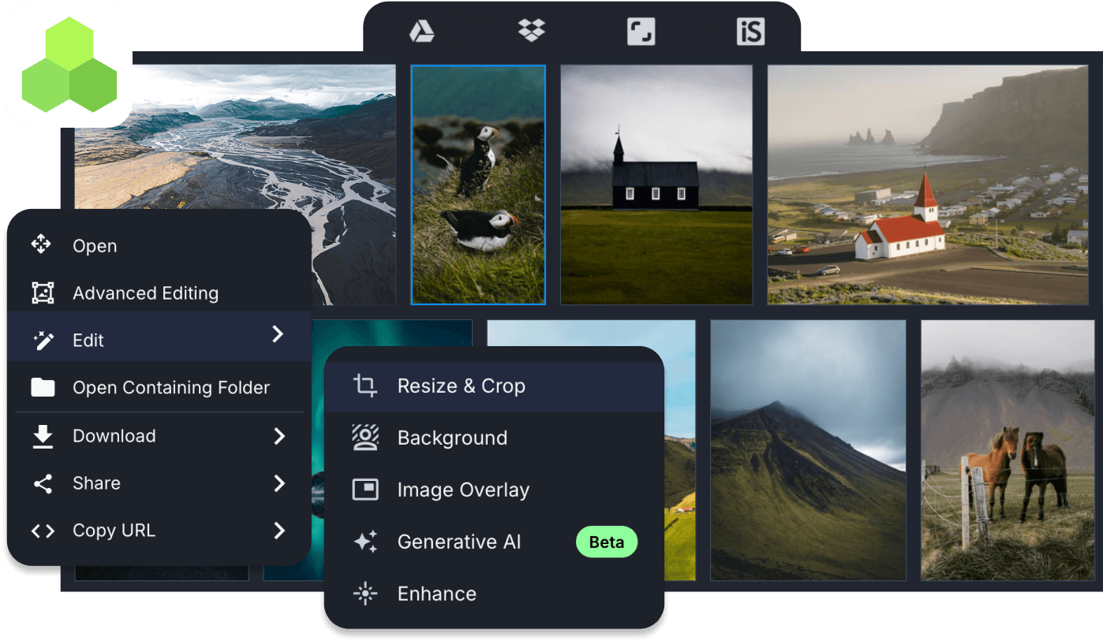
Task: Click the green Beta badge
Action: click(607, 542)
